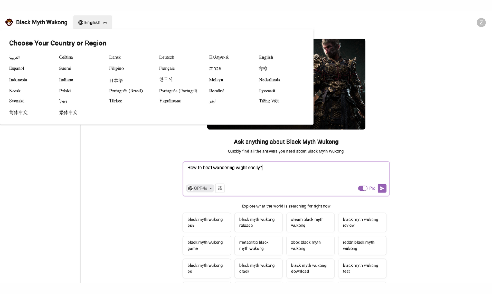Viewport: 492px width, 294px height.
Task: Select English in the region list
Action: pyautogui.click(x=266, y=57)
